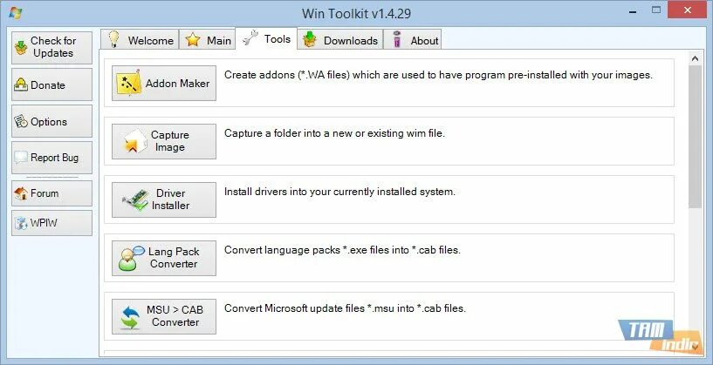Click the checklist icon beside Options
This screenshot has height=365, width=713.
tap(21, 121)
